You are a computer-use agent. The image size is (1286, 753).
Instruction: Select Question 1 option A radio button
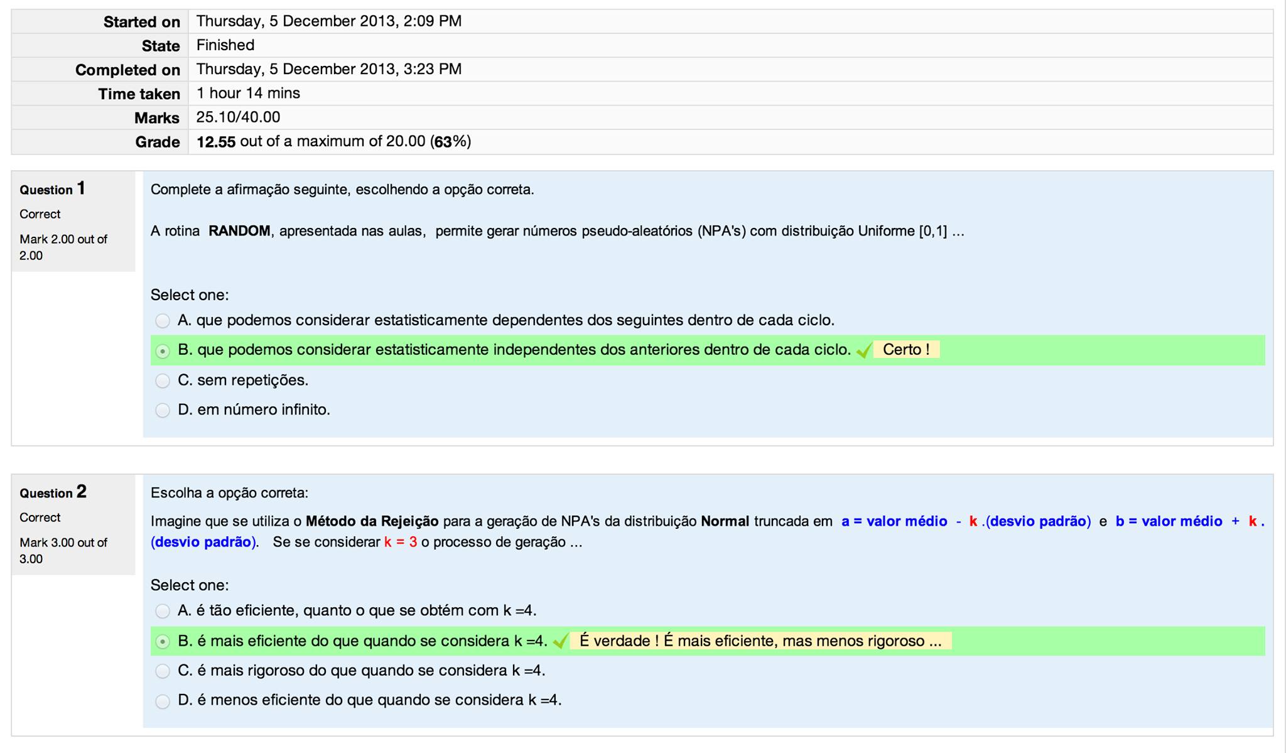163,321
